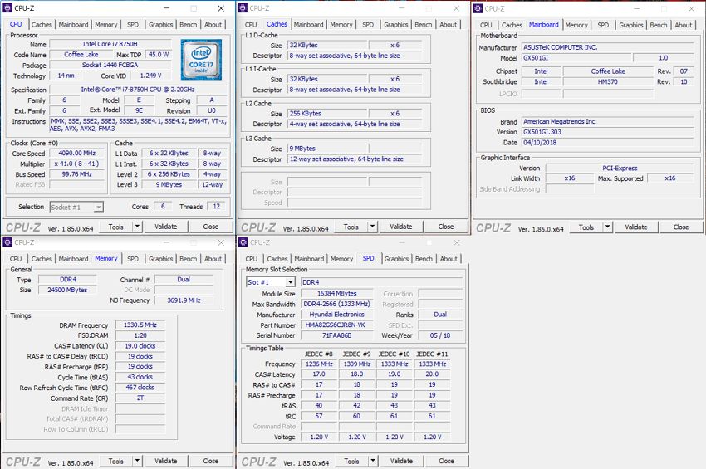706x469 pixels.
Task: Click the JEDEC #8 frequency cell 1236 MHz
Action: click(x=319, y=364)
